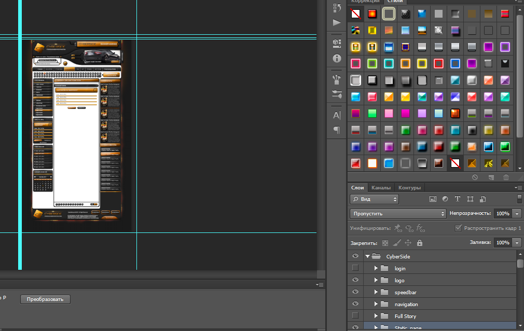
Task: Open the Character panel icon
Action: (x=337, y=115)
